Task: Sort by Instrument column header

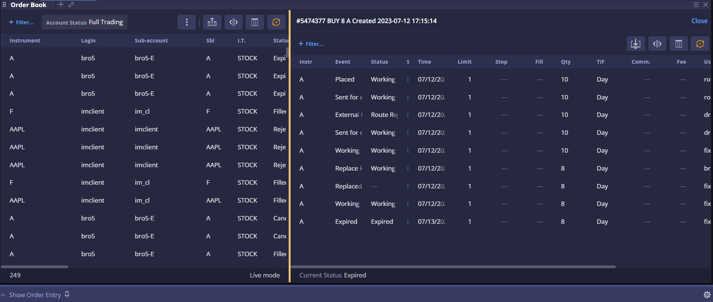Action: click(25, 41)
